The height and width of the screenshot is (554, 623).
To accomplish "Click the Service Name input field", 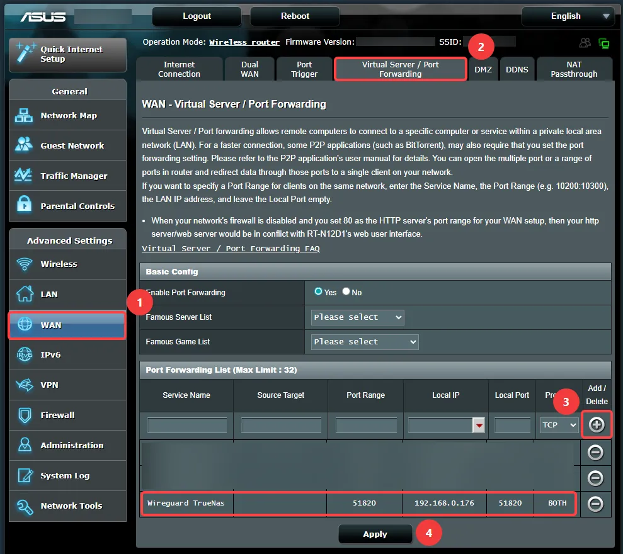I will point(187,426).
